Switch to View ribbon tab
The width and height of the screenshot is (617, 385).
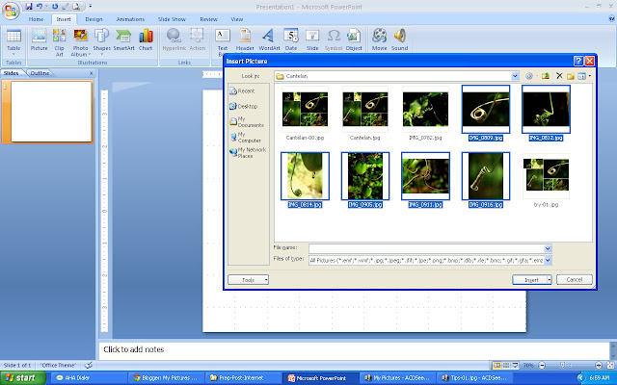236,19
